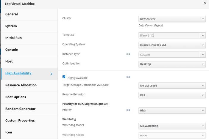The height and width of the screenshot is (139, 209).
Task: Toggle the Highly Available checkbox
Action: pos(64,77)
